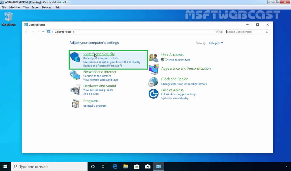The image size is (291, 171).
Task: Open File Explorer from taskbar
Action: pyautogui.click(x=126, y=166)
